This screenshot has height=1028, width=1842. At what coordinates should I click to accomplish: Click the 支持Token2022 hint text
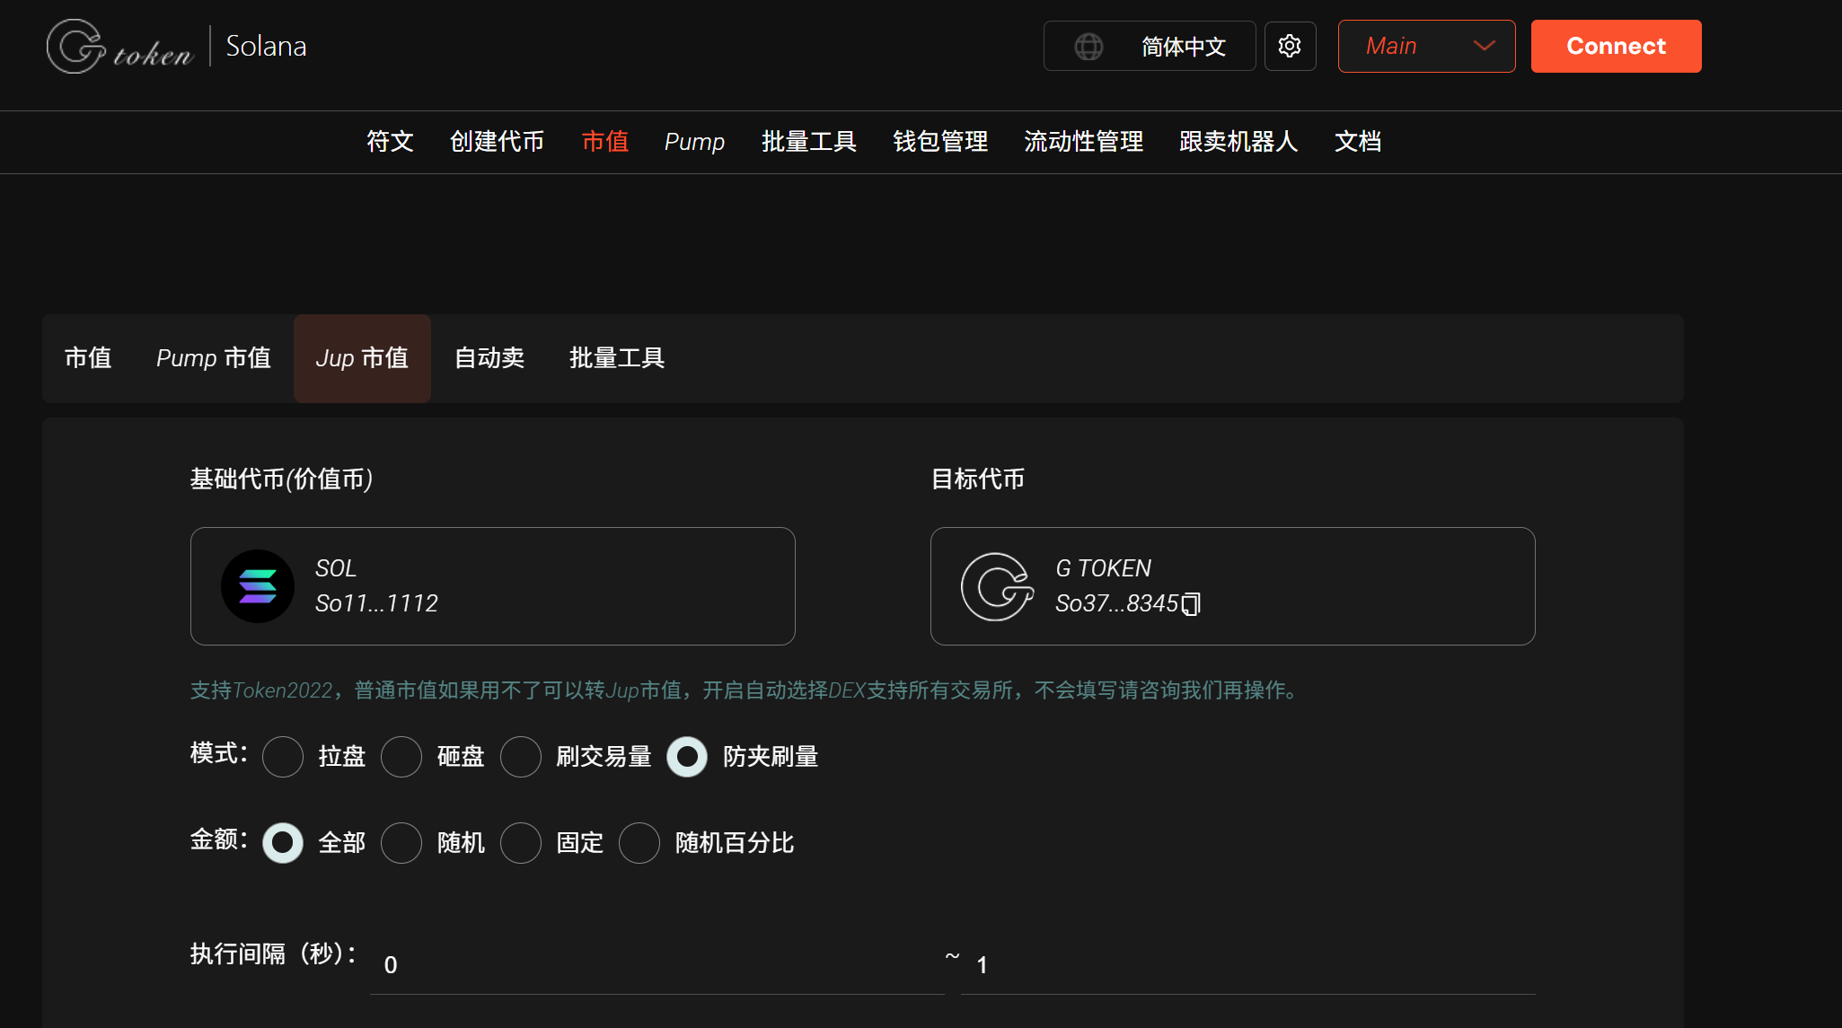745,690
